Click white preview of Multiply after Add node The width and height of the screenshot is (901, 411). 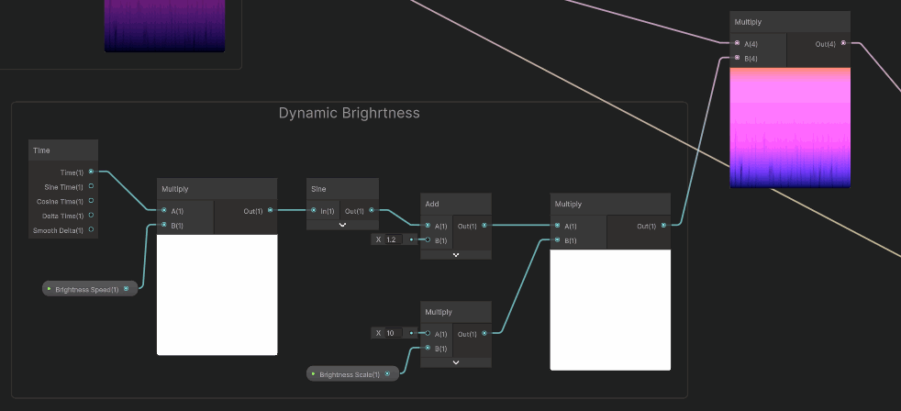610,310
